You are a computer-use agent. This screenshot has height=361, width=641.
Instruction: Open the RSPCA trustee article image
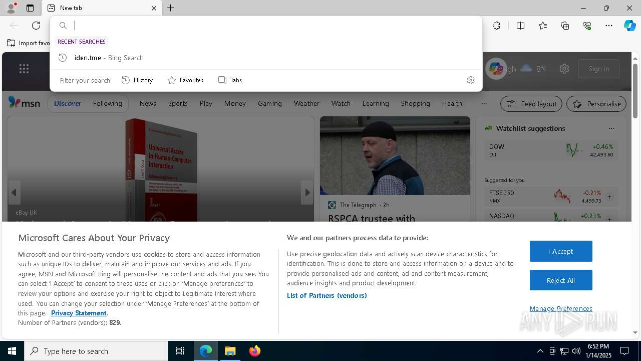click(395, 156)
